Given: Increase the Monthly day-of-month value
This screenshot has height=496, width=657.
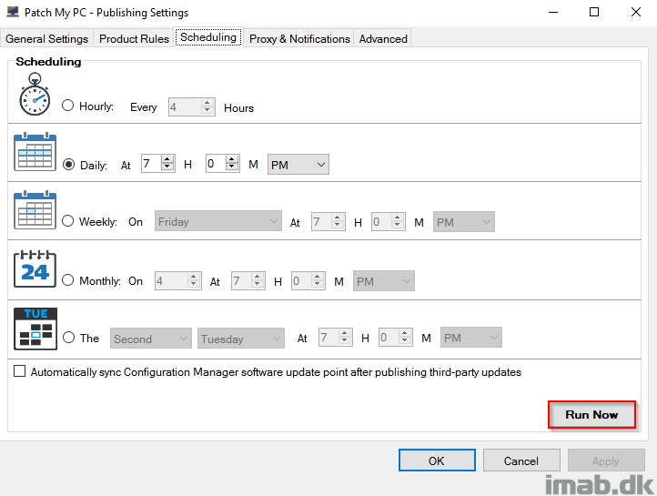Looking at the screenshot, I should [x=193, y=277].
